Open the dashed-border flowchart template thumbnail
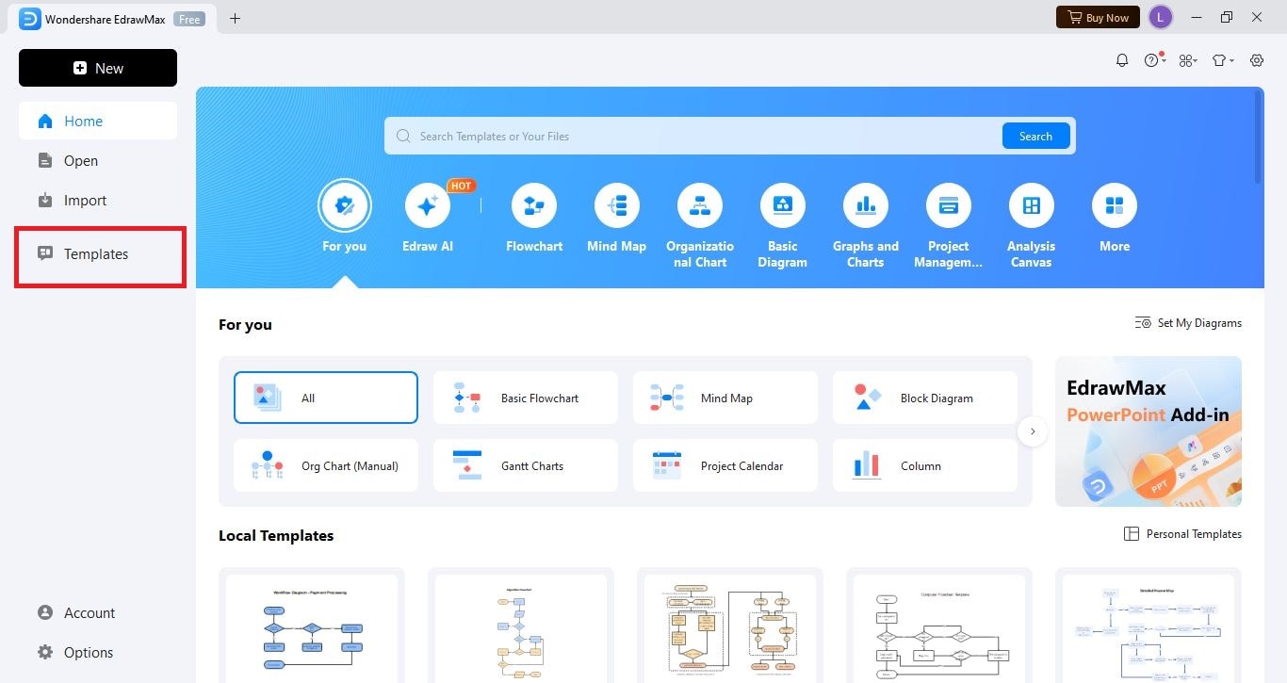This screenshot has width=1287, height=683. click(730, 626)
